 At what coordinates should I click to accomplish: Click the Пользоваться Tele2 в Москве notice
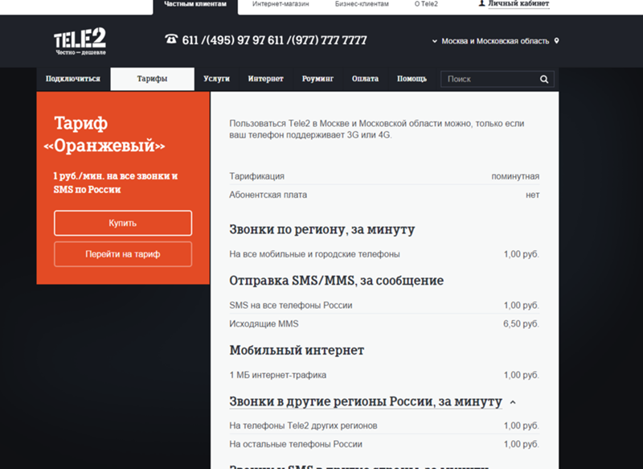click(376, 130)
